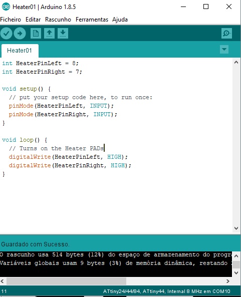Open the Rascunho menu

pos(58,20)
